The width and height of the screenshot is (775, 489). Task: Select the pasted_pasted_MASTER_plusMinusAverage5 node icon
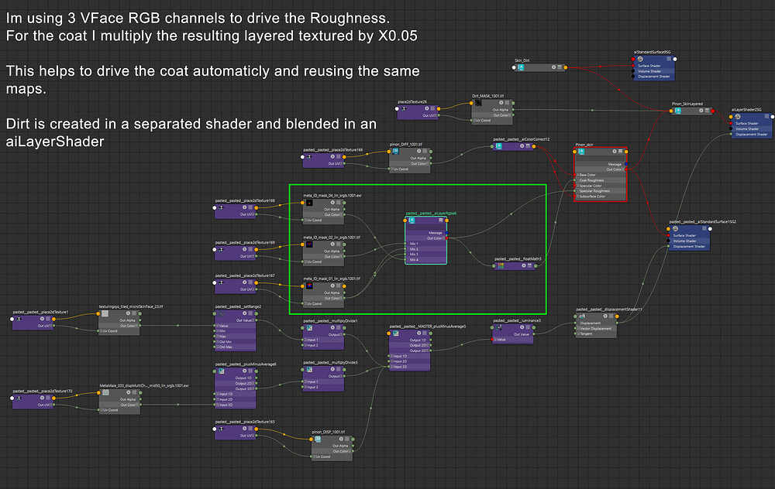(x=396, y=333)
